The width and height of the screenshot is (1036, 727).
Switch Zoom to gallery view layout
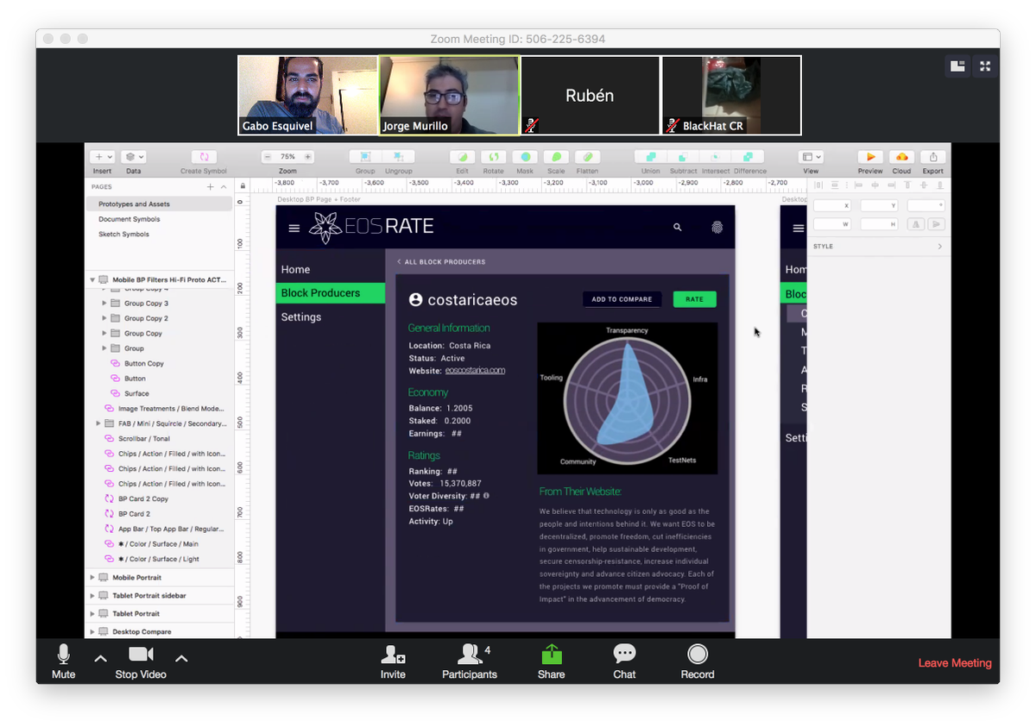(x=957, y=66)
